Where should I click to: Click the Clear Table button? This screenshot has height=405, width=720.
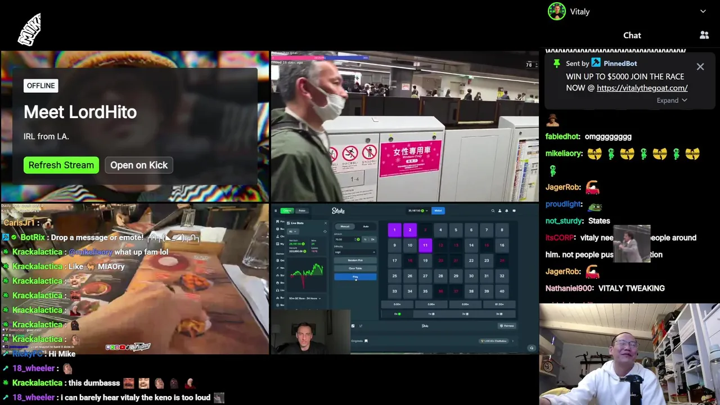tap(355, 268)
